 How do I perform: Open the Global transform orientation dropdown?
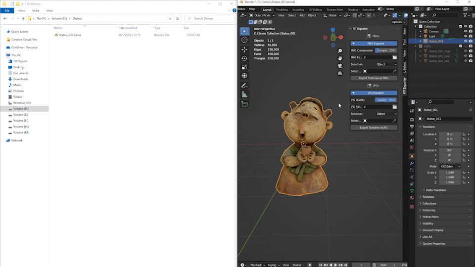[332, 15]
